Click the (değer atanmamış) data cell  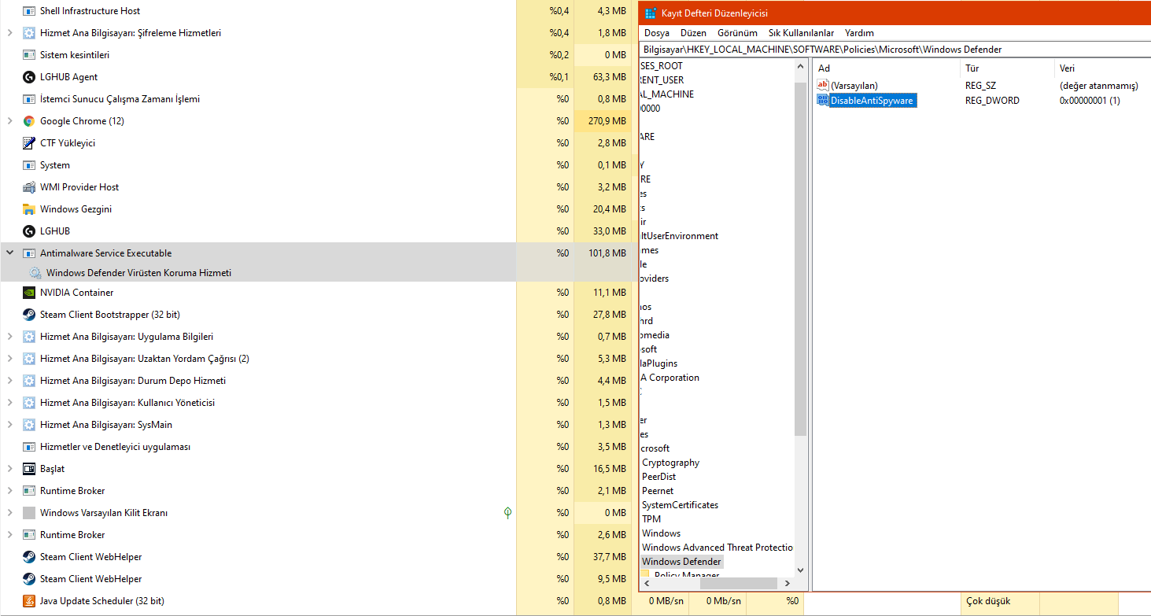tap(1098, 85)
